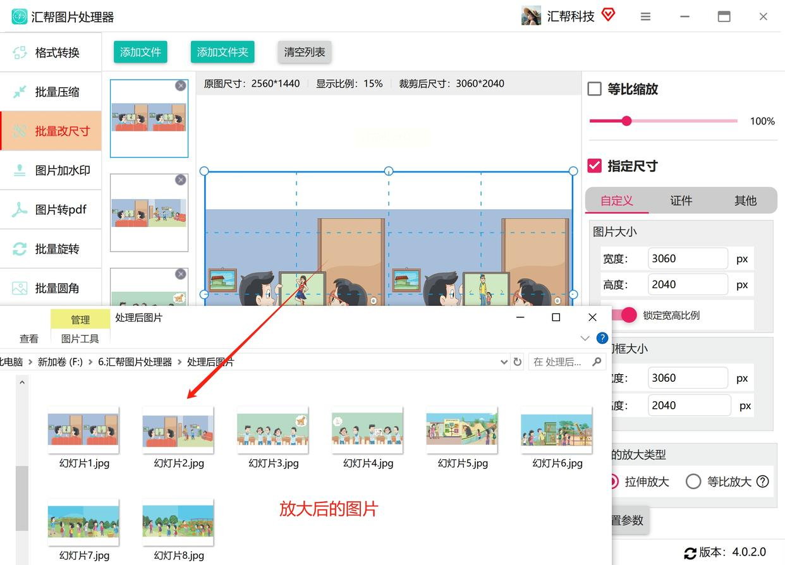Click the 裁剪框 width 3060 field
This screenshot has height=565, width=785.
click(x=688, y=378)
